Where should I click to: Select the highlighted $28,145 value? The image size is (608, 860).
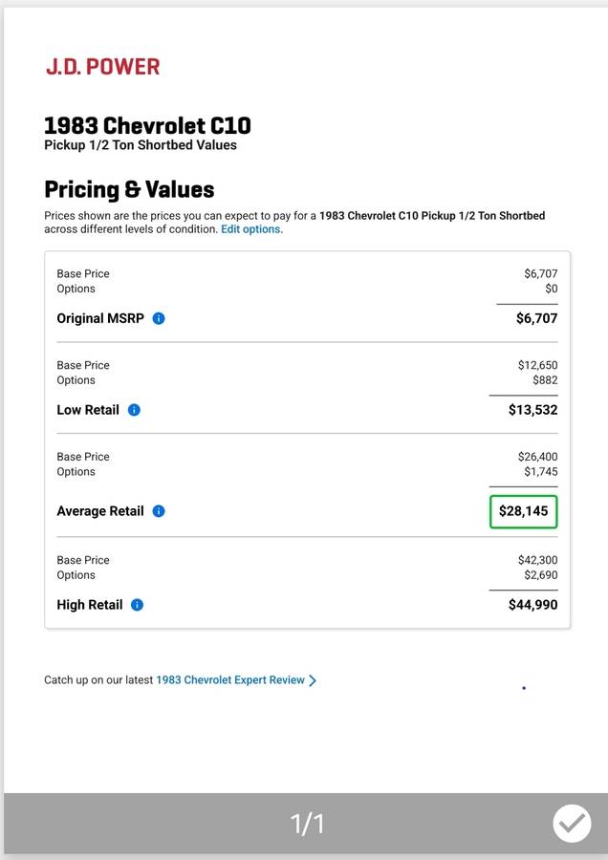click(523, 511)
